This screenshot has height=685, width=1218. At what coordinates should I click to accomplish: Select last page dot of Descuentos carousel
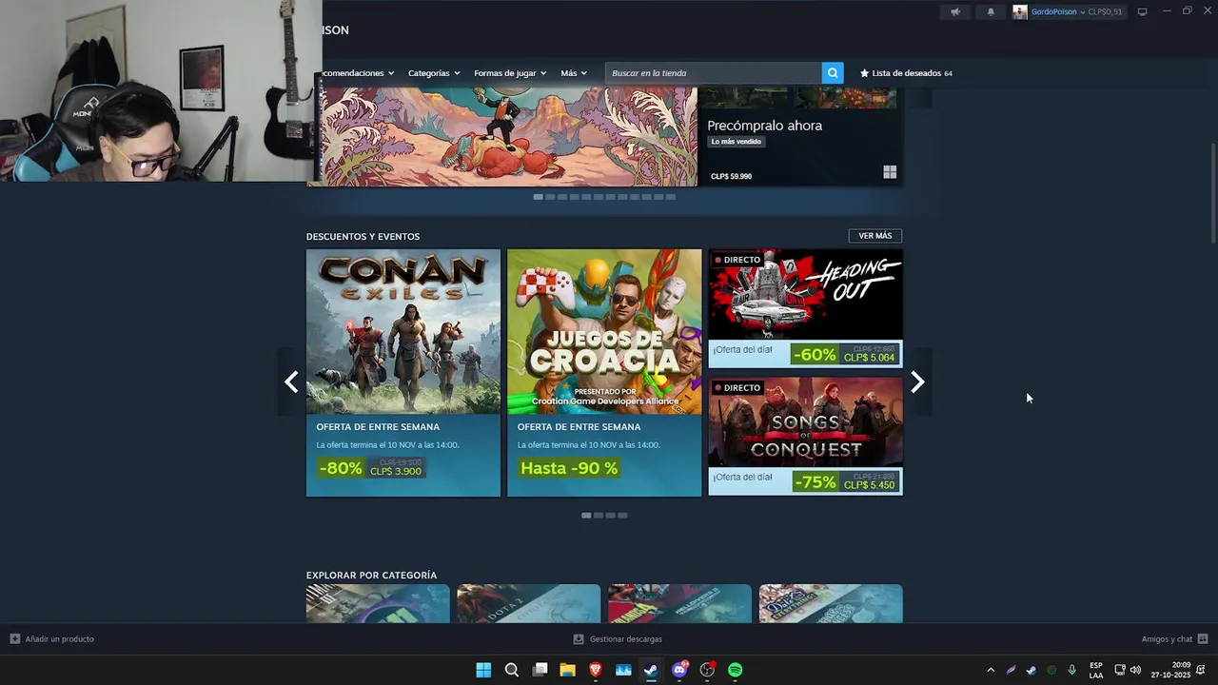(x=622, y=516)
